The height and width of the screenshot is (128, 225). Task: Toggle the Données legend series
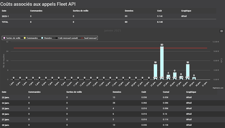(47, 38)
